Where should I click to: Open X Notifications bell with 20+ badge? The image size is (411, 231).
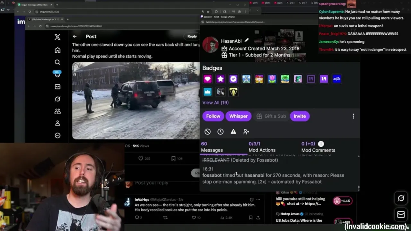point(57,74)
